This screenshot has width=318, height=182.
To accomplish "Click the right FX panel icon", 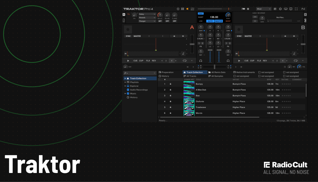I will (x=305, y=15).
